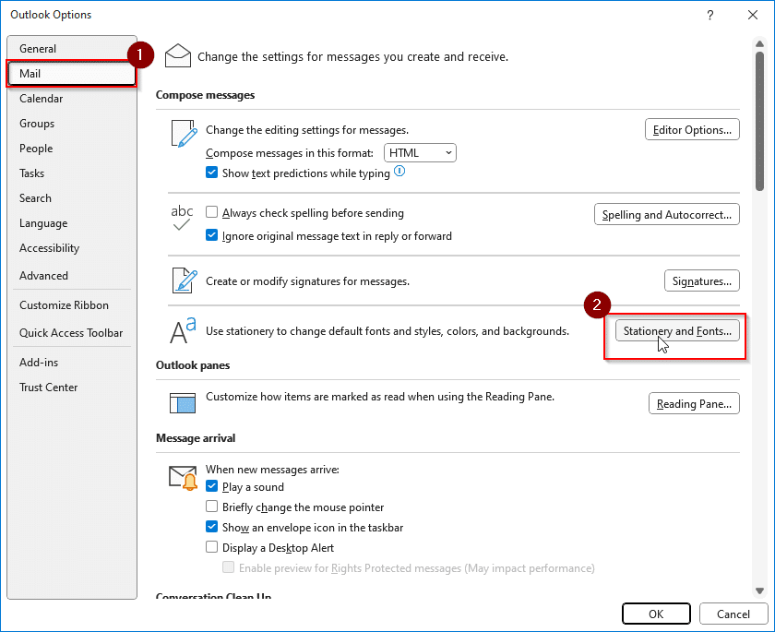The image size is (775, 632).
Task: Click the signatures pencil document icon
Action: click(x=185, y=280)
